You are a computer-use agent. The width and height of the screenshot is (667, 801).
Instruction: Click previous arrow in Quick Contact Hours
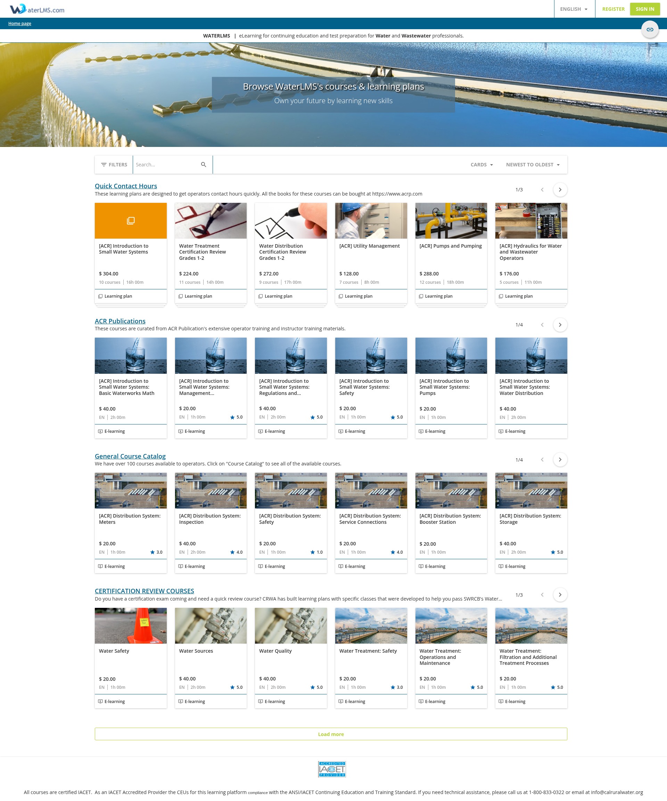click(542, 190)
